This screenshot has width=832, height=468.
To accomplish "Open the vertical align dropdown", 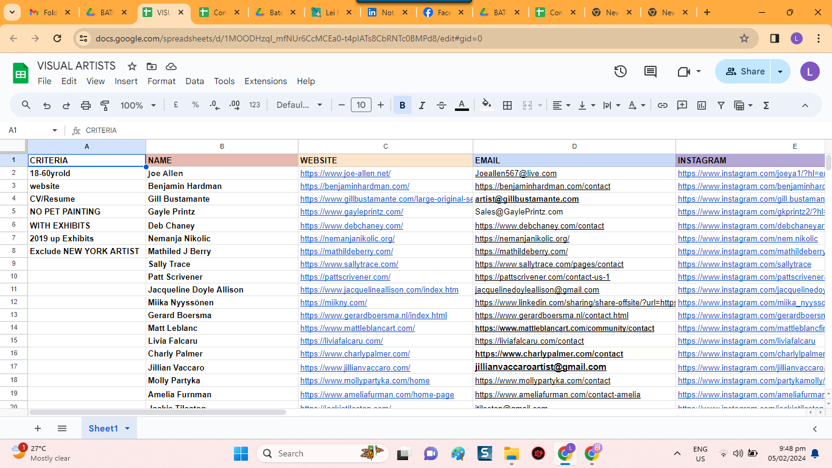I will click(586, 105).
